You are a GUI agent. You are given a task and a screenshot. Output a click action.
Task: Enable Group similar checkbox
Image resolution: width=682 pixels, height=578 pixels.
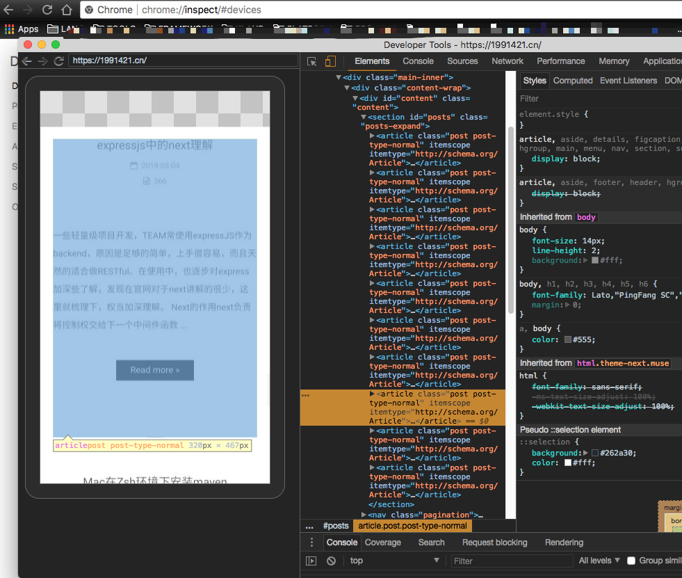point(631,561)
